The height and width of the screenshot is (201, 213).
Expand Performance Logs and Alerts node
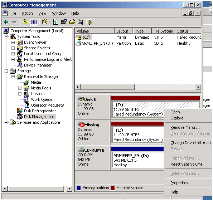(13, 59)
